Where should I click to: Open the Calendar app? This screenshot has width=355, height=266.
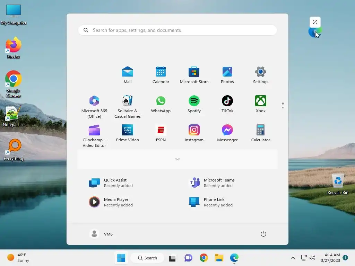point(161,75)
